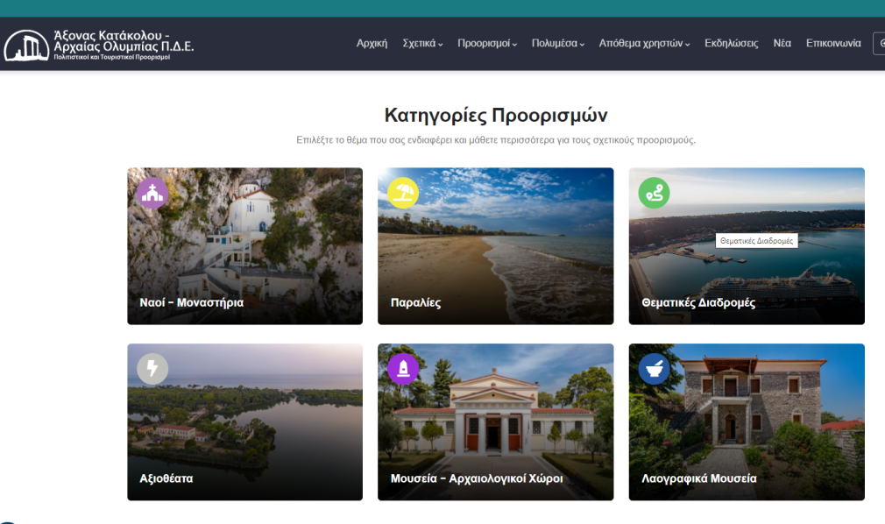Click the green route icon on Θεματικές Διαδρομές
Viewport: 885px width, 524px height.
click(x=654, y=193)
